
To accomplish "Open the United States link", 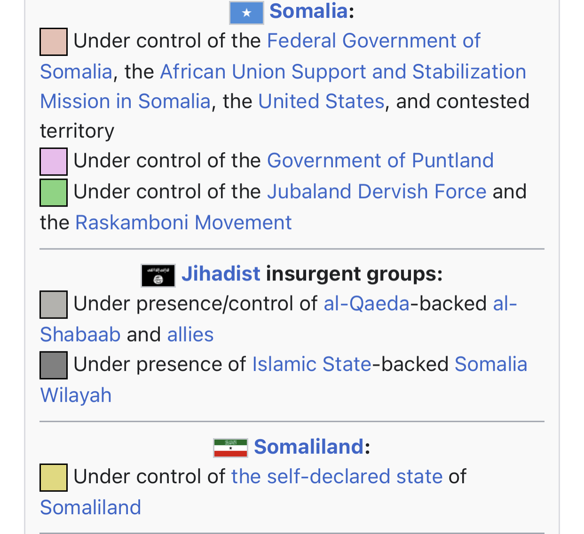I will [x=321, y=101].
